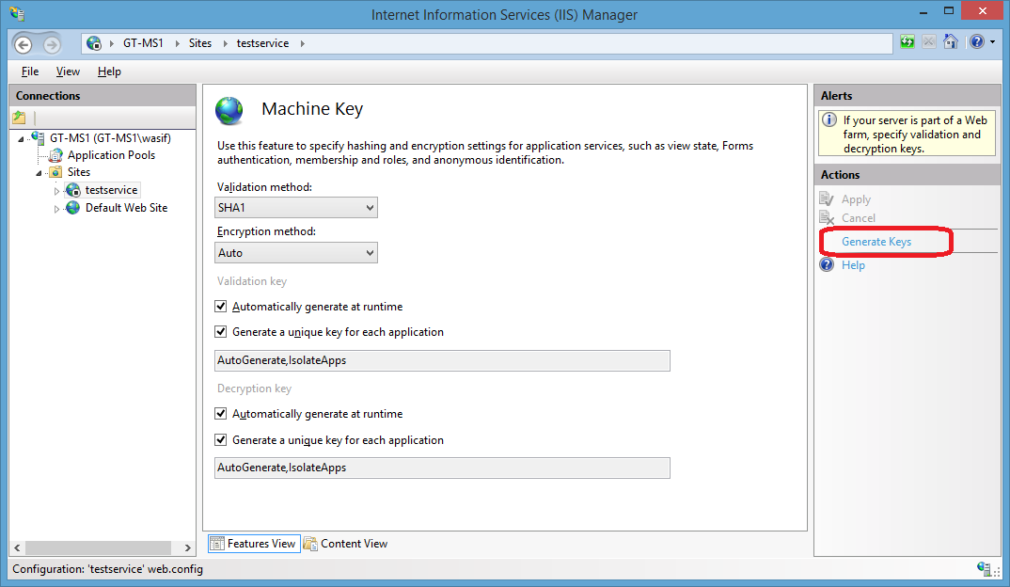Click Generate Keys action link

[876, 242]
